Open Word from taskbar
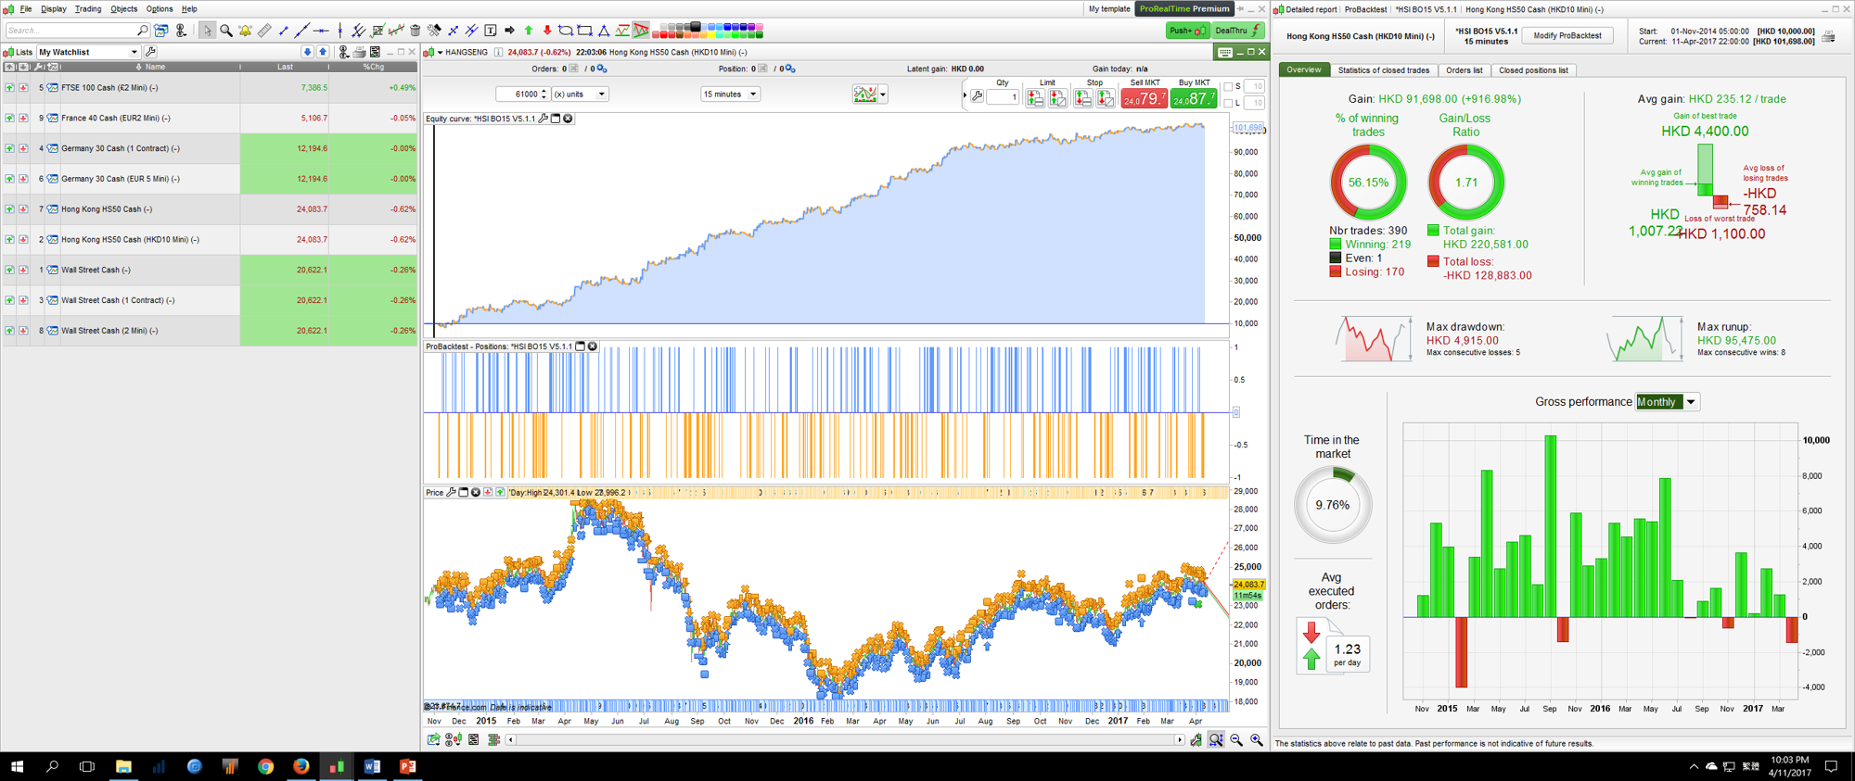The image size is (1855, 781). pos(372,766)
